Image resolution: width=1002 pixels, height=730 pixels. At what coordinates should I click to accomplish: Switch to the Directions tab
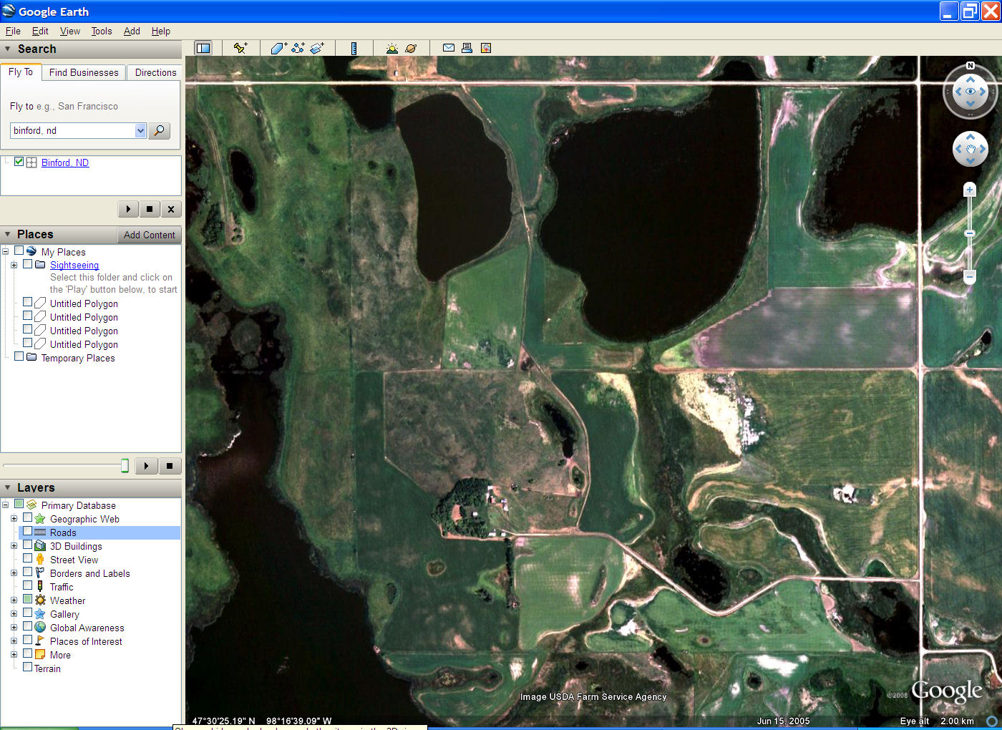click(155, 72)
